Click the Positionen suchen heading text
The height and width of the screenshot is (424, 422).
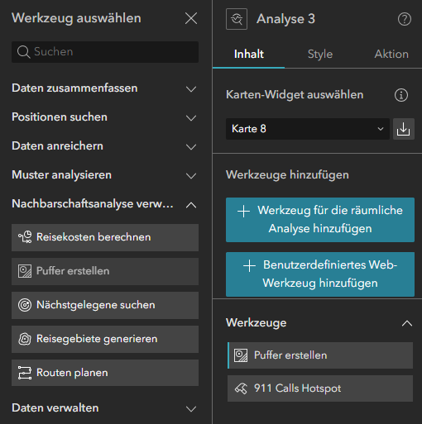pos(60,117)
